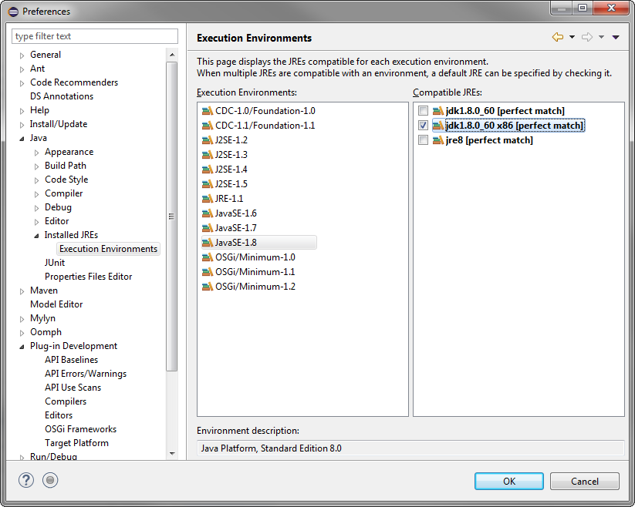The width and height of the screenshot is (635, 507).
Task: Expand the Compiler node under Java
Action: (x=36, y=194)
